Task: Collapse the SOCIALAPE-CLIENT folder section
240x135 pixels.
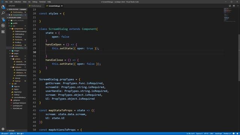Action: coord(16,18)
